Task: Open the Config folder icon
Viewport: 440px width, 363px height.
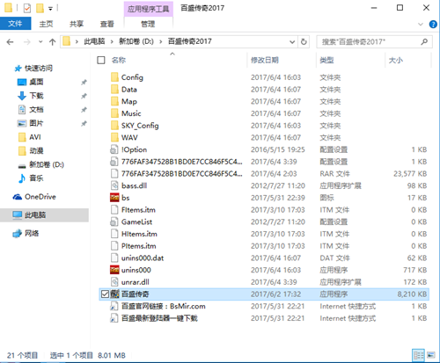Action: 114,77
